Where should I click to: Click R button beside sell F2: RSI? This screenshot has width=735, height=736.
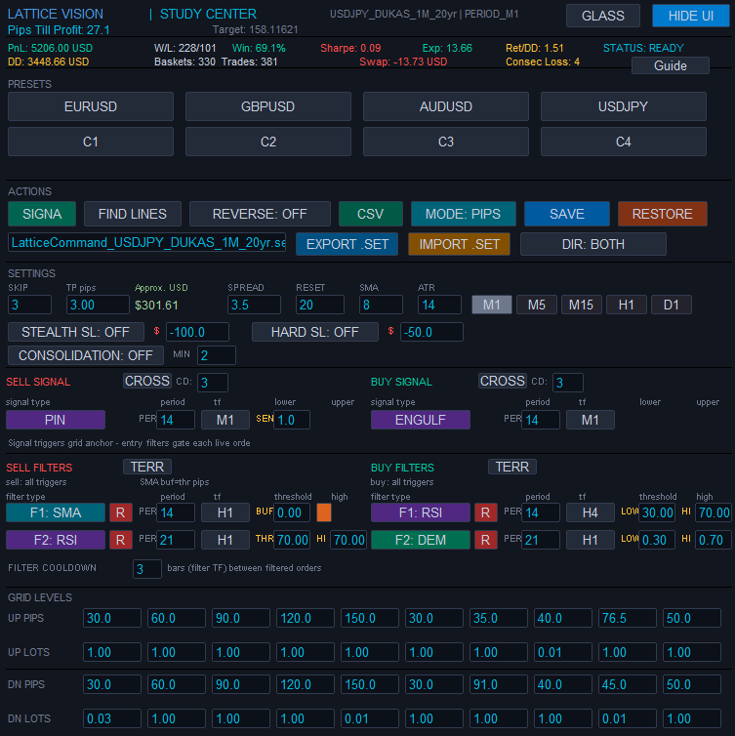pos(121,540)
